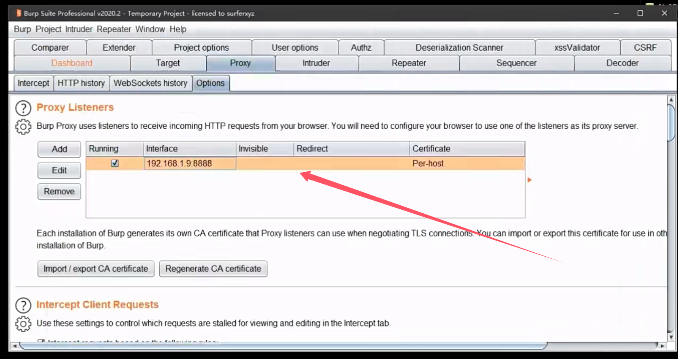Open Intercept Client Requests gear icon
Image resolution: width=678 pixels, height=359 pixels.
[23, 324]
